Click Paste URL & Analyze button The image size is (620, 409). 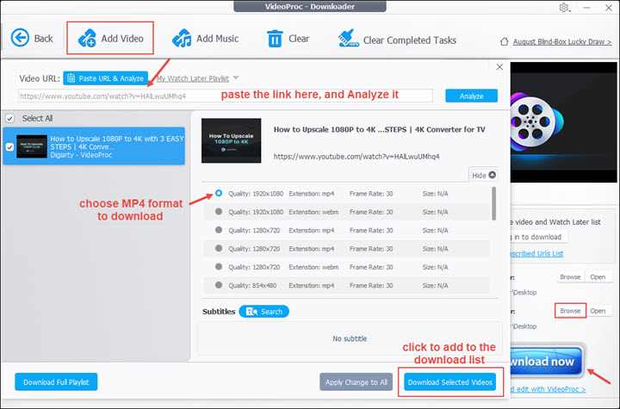pos(105,78)
